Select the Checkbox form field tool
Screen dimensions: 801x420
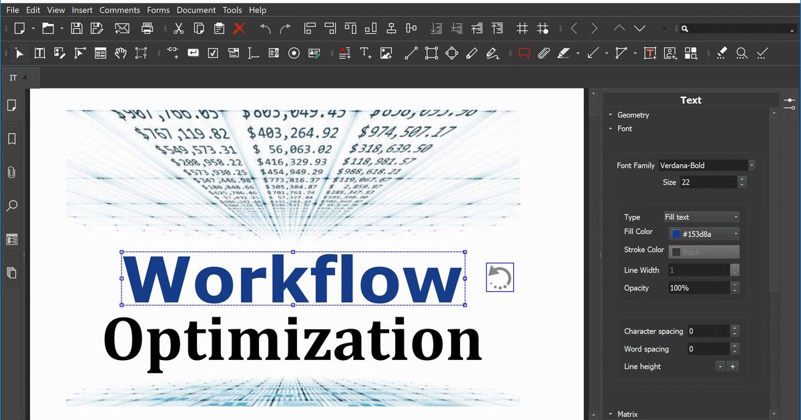213,53
